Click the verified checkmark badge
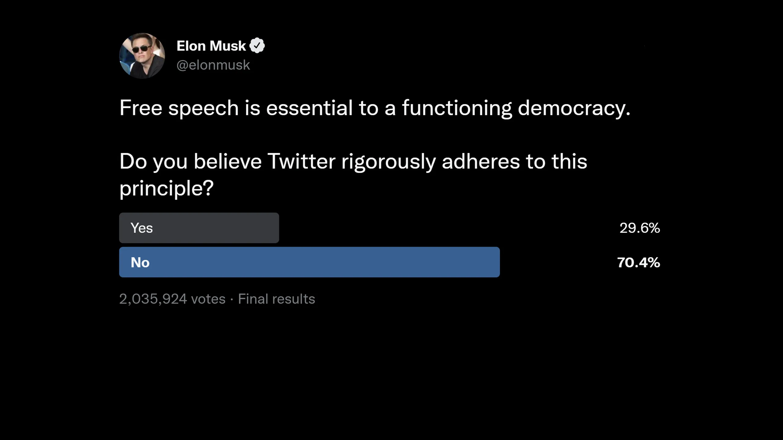783x440 pixels. click(257, 46)
